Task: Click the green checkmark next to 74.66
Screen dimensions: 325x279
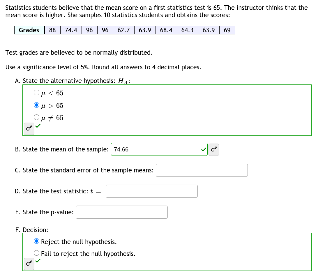Action: tap(203, 149)
